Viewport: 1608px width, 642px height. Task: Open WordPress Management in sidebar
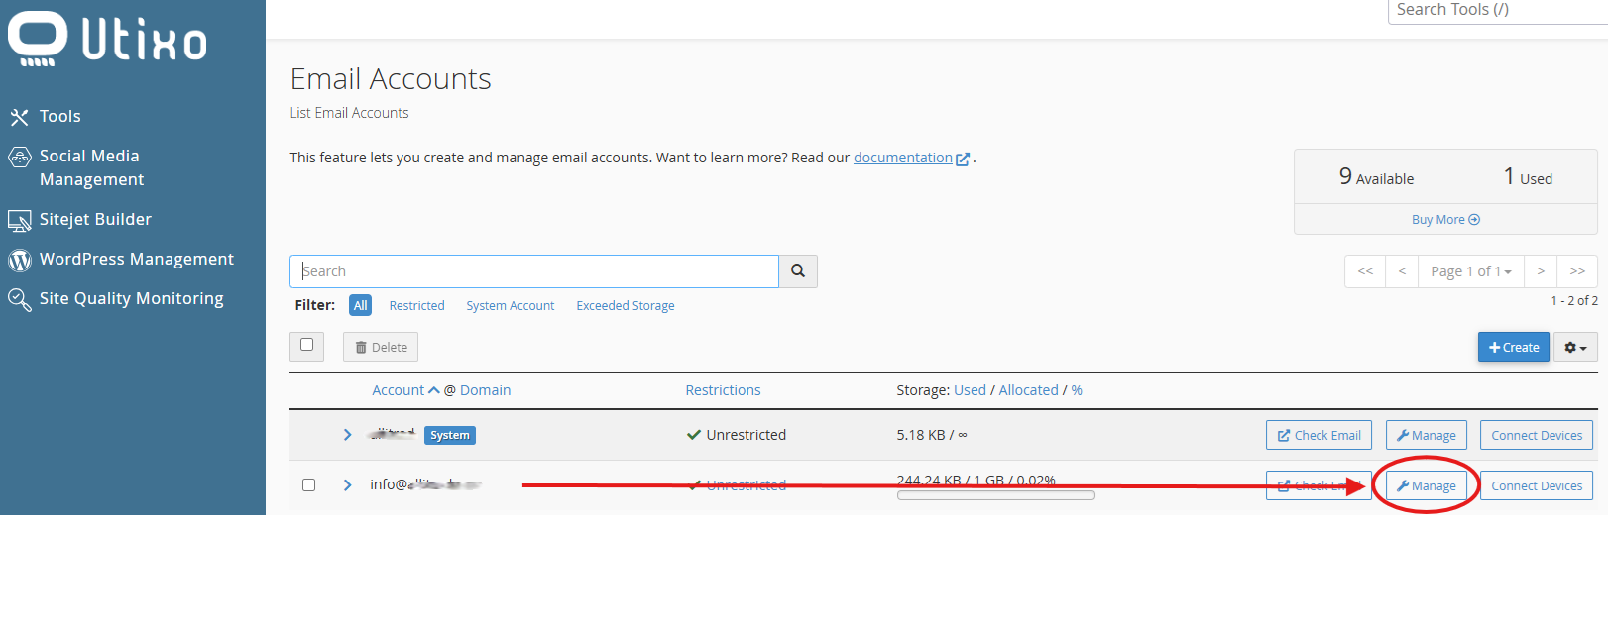[136, 260]
